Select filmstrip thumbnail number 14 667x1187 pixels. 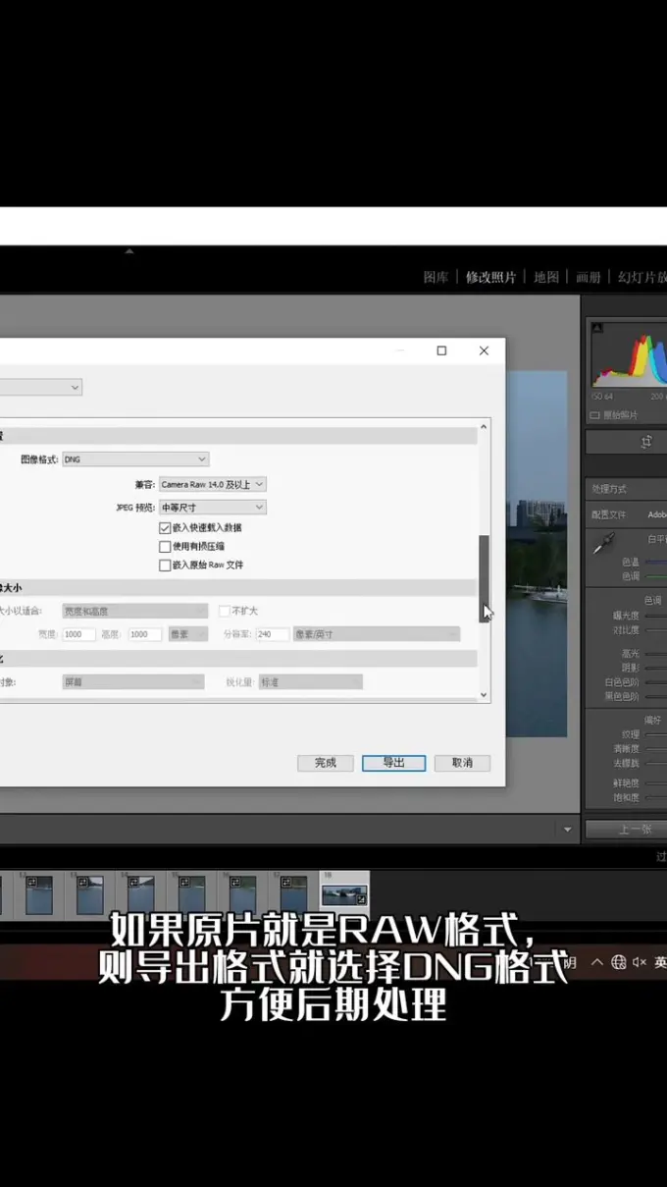tap(140, 895)
